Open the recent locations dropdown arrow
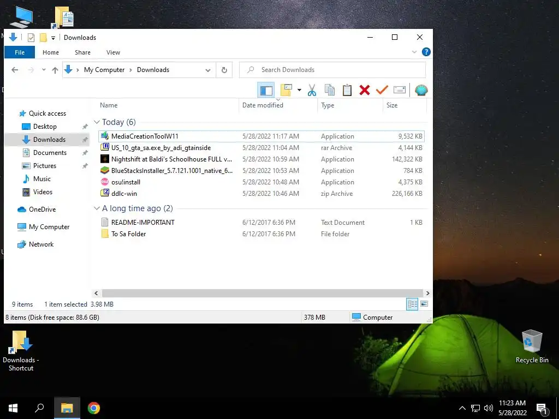 44,70
